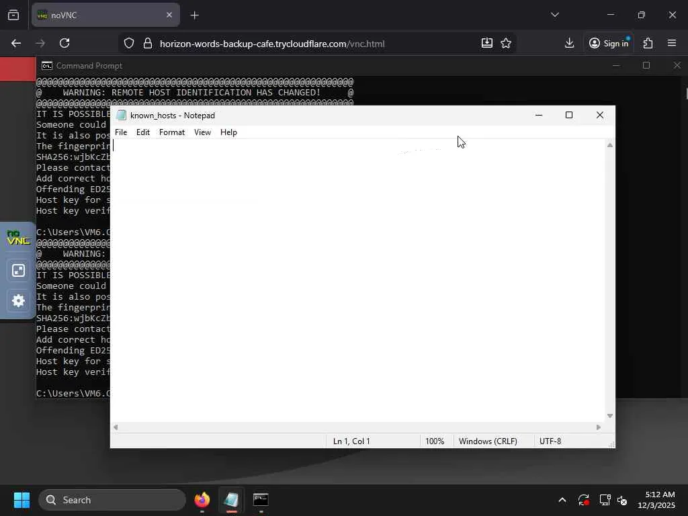Click the browser forward arrow

coord(40,43)
